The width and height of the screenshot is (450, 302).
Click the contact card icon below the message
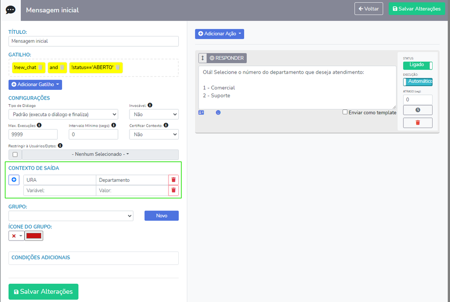point(201,113)
